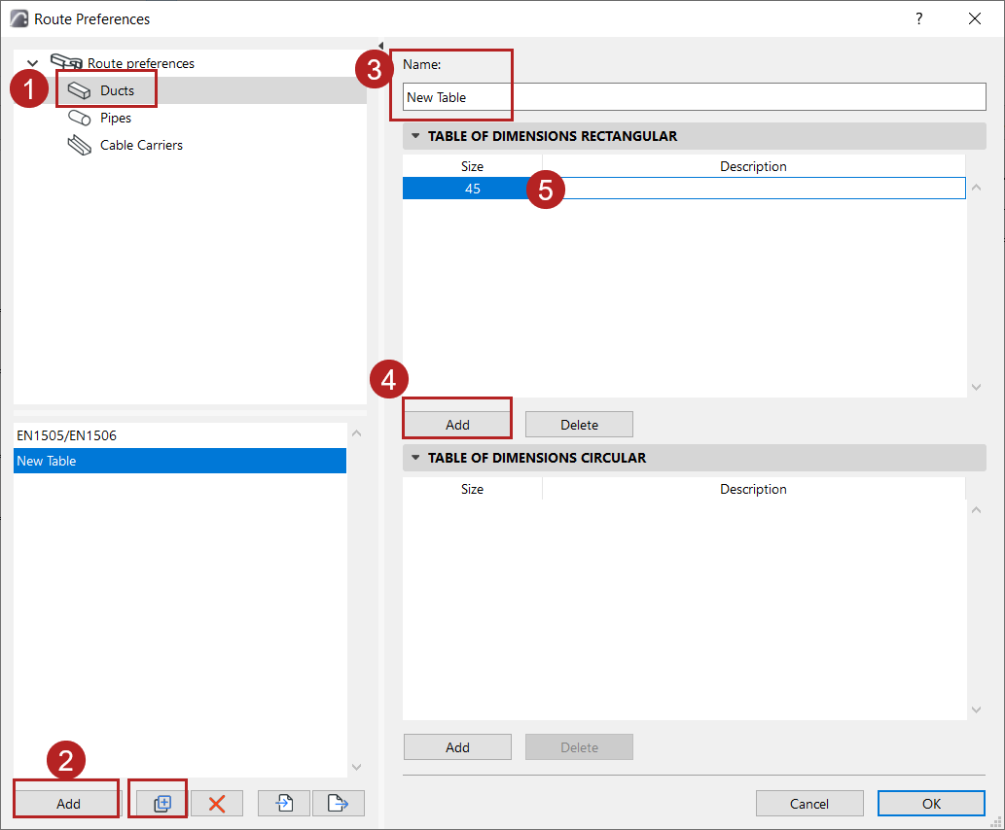Image resolution: width=1005 pixels, height=830 pixels.
Task: Click Add under the rectangular dimensions table
Action: [x=457, y=425]
